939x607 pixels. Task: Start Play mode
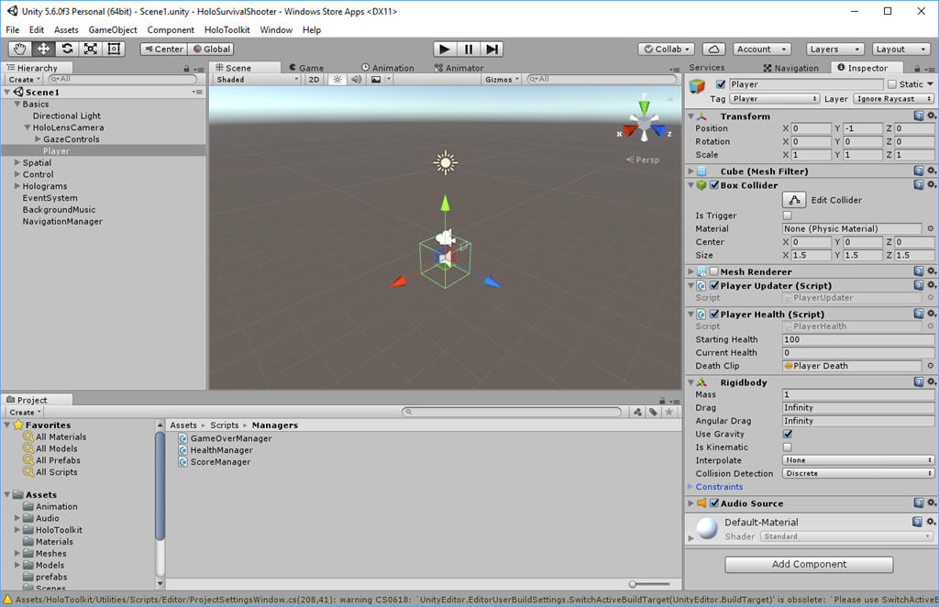pos(445,50)
